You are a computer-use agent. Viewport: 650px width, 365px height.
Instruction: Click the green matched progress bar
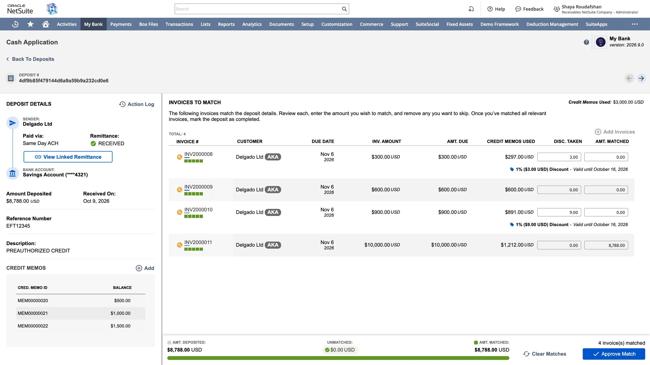(338, 358)
